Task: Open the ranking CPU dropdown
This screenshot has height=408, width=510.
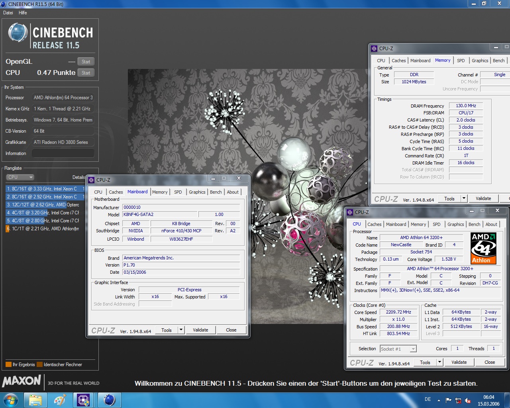Action: click(x=20, y=177)
